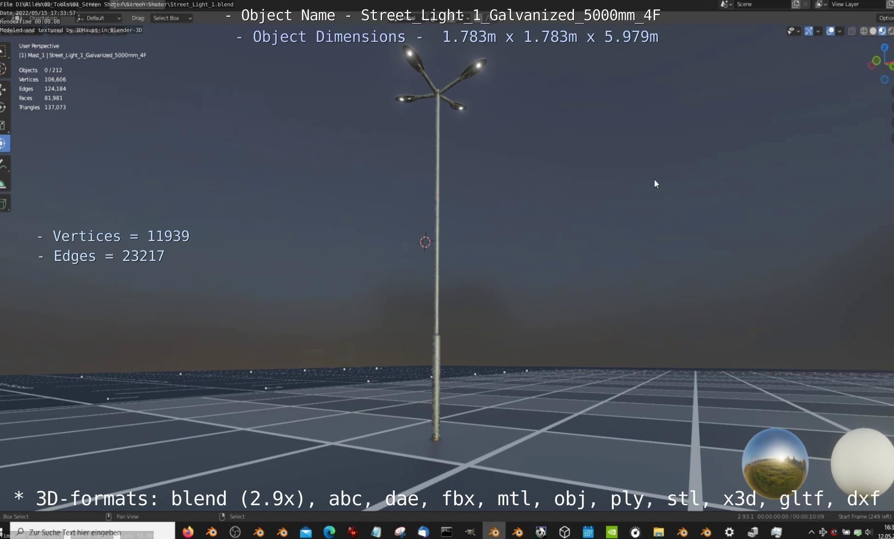
Task: Open the overlays options dropdown arrow
Action: tap(839, 31)
